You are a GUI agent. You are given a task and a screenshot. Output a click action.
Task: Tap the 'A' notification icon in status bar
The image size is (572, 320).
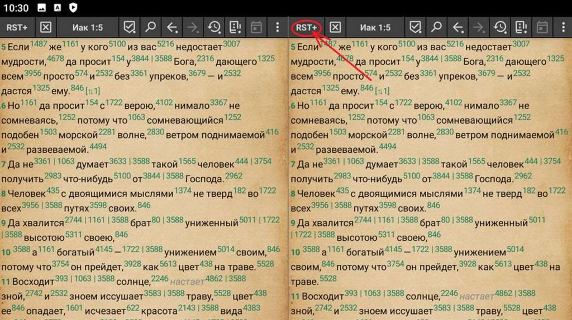[58, 7]
